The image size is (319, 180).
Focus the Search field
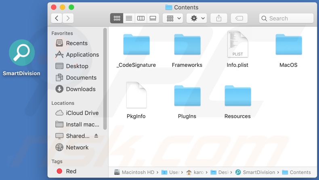tap(286, 18)
